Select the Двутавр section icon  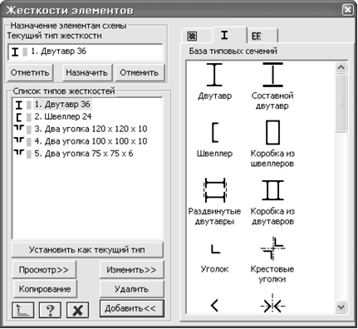[214, 75]
